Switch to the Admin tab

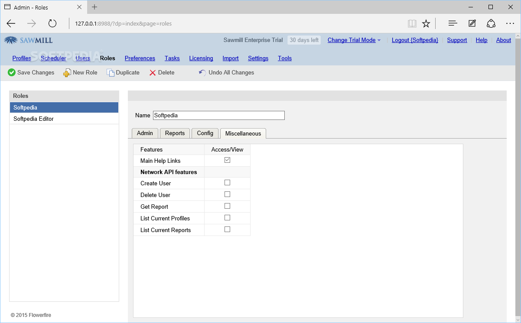pos(145,133)
